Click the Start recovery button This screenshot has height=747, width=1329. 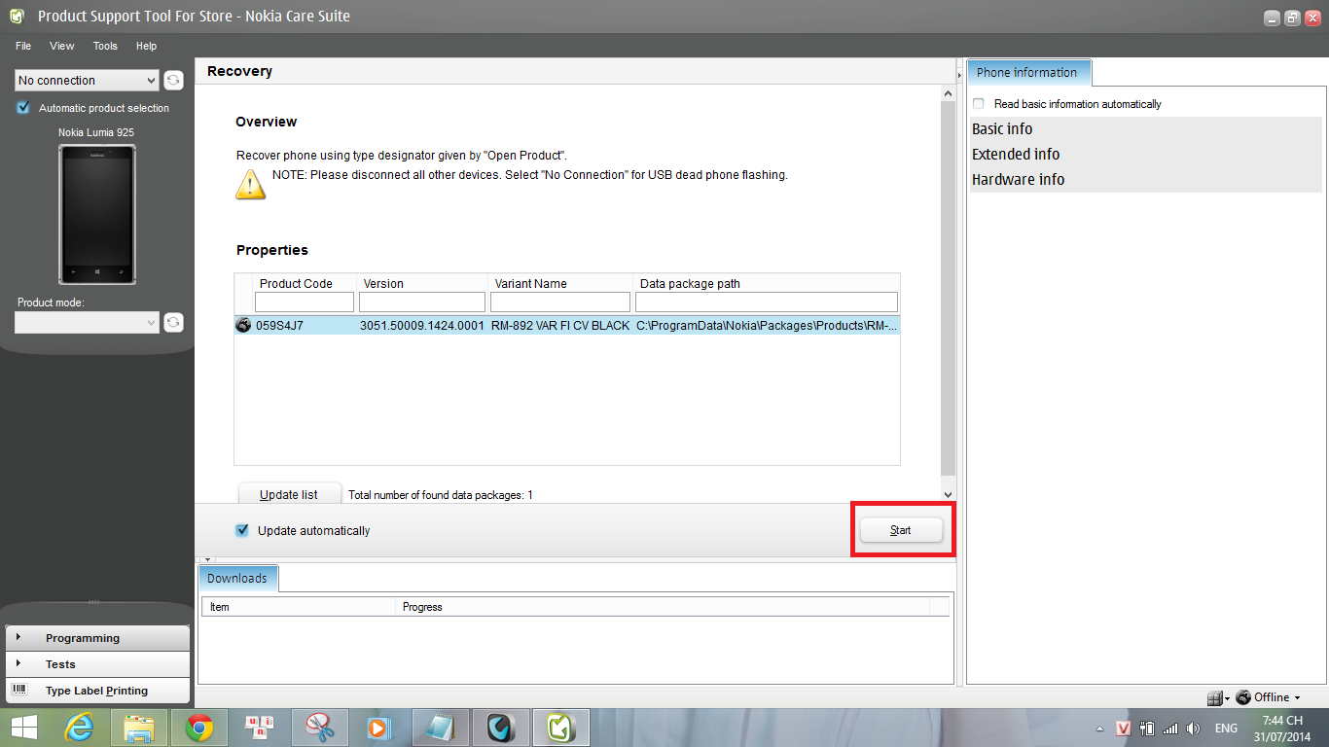pos(901,530)
